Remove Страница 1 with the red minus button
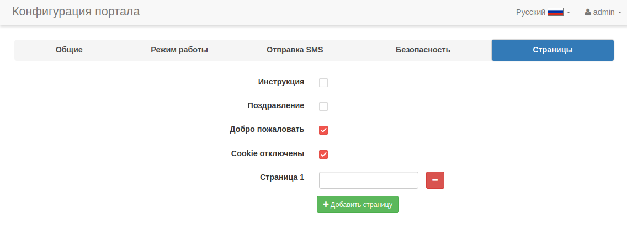The width and height of the screenshot is (627, 229). click(435, 180)
